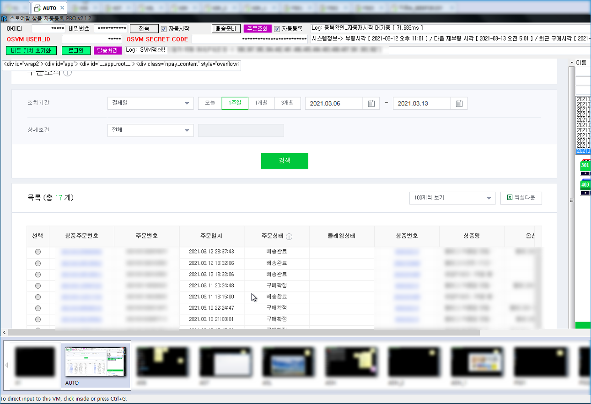Select AUTO VM thumbnail
Image resolution: width=591 pixels, height=404 pixels.
96,365
